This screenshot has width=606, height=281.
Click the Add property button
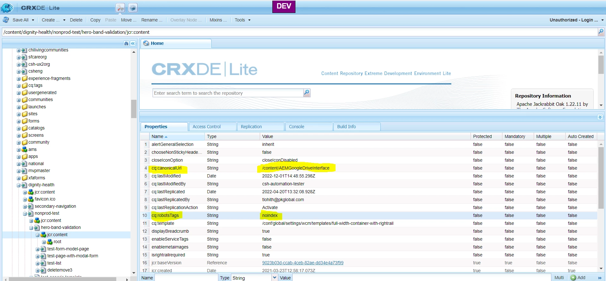[578, 278]
